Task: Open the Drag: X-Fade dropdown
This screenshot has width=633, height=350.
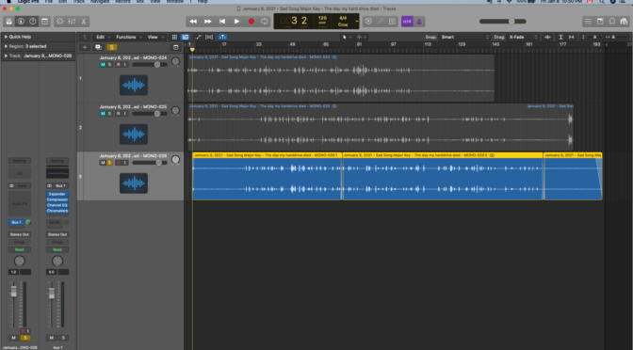Action: pos(523,37)
